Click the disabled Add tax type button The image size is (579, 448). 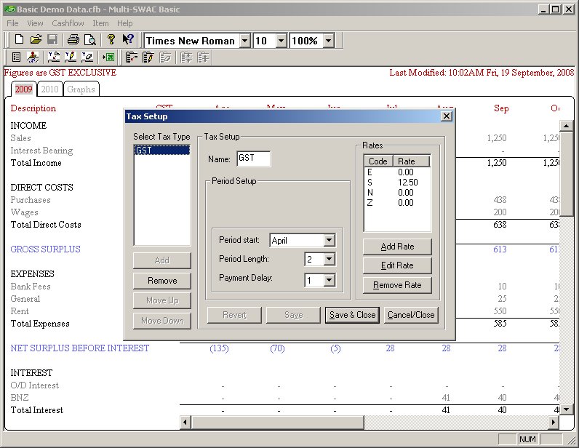click(x=162, y=260)
